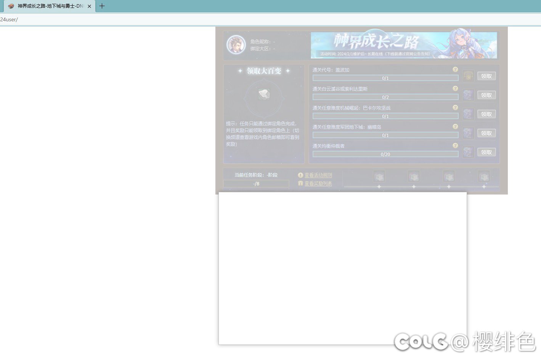This screenshot has height=362, width=541.
Task: Click task title mentioning 巴卡尔攻坚战
Action: [352, 108]
